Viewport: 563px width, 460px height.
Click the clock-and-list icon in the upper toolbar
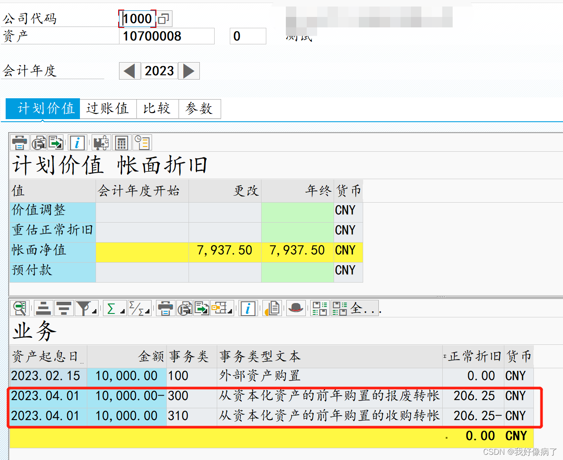(142, 143)
